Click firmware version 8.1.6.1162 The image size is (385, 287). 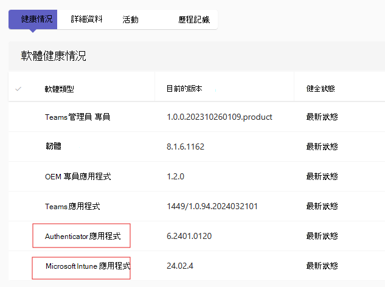186,147
